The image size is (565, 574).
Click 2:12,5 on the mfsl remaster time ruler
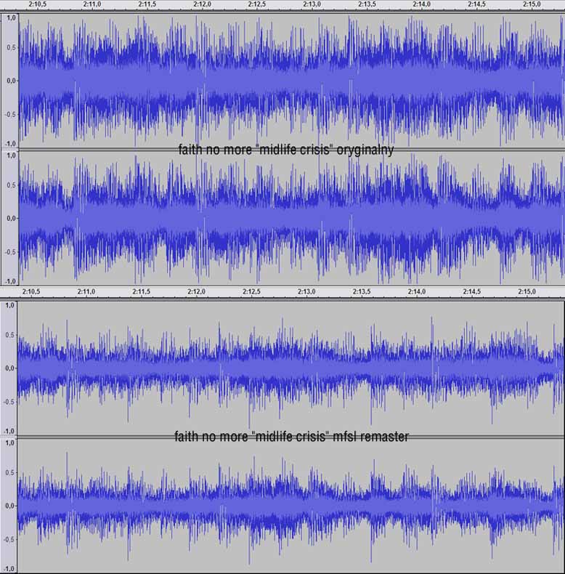pos(252,292)
